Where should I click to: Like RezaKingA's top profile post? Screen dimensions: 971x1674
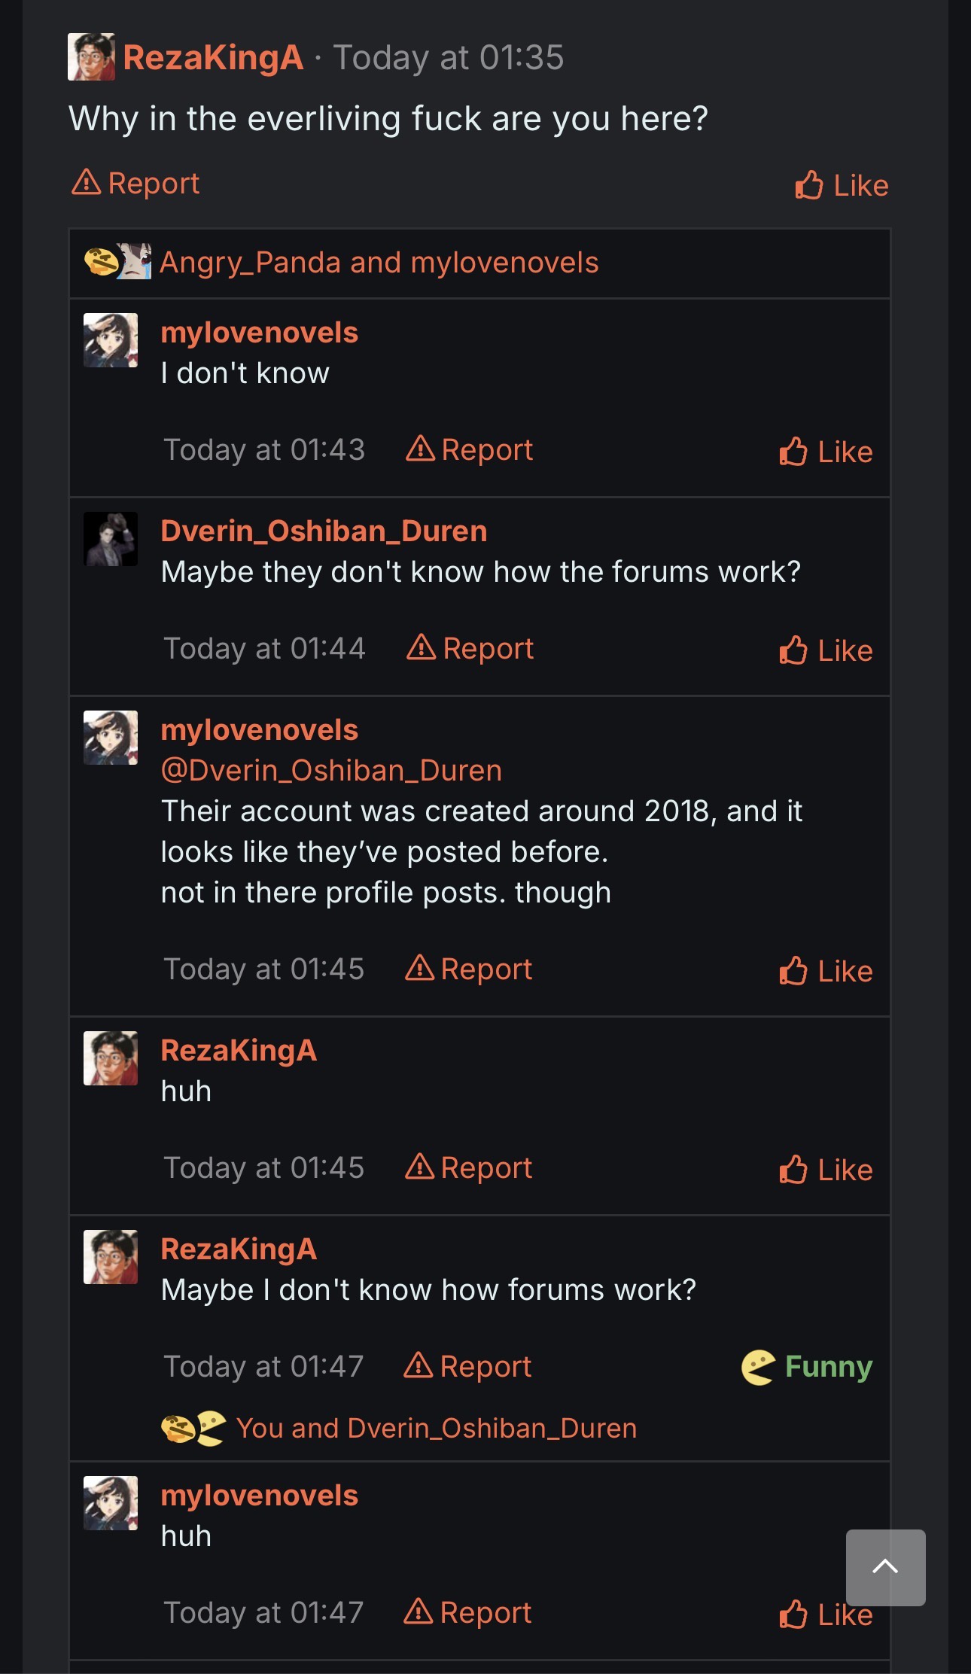pyautogui.click(x=842, y=185)
